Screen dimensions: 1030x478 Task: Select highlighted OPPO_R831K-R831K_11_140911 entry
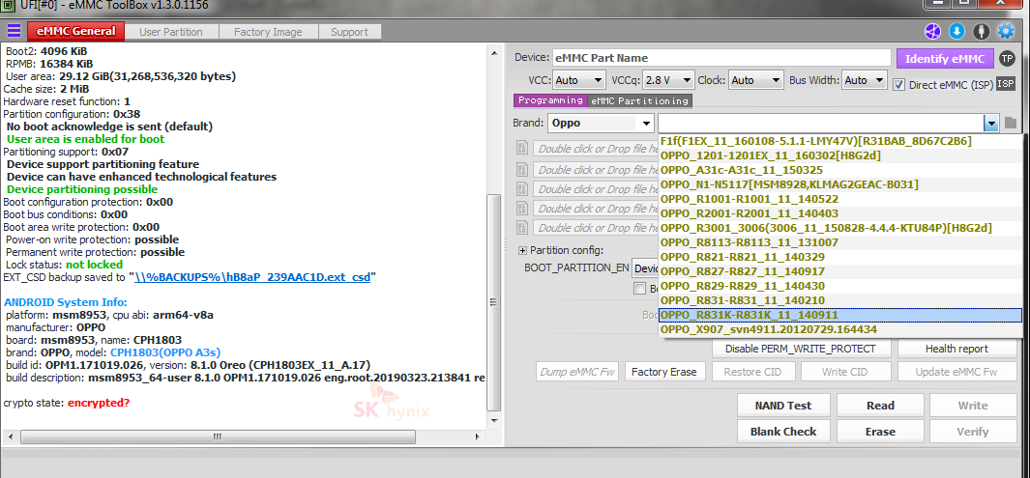[840, 316]
